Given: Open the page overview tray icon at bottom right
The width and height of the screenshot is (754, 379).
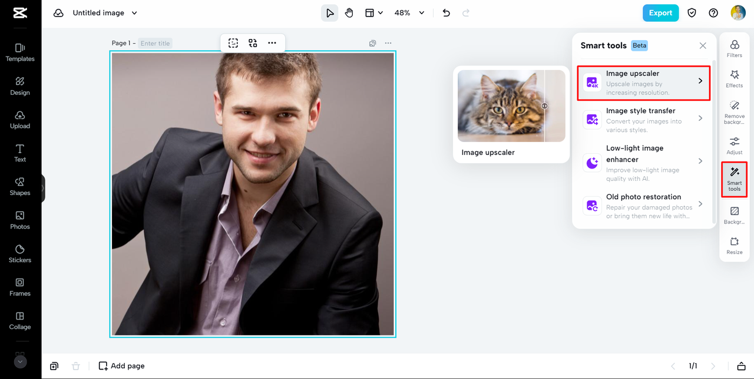Looking at the screenshot, I should pos(742,366).
